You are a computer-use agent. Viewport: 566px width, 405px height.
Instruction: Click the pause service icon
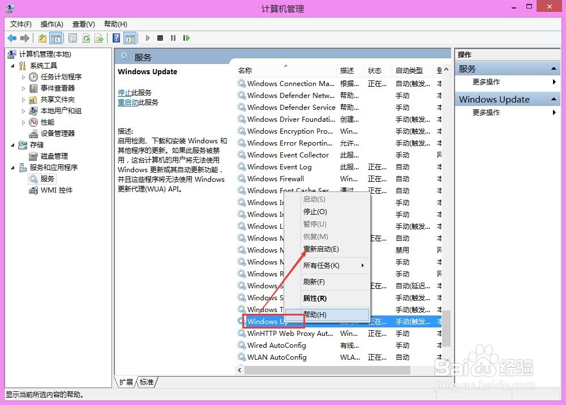[x=173, y=38]
